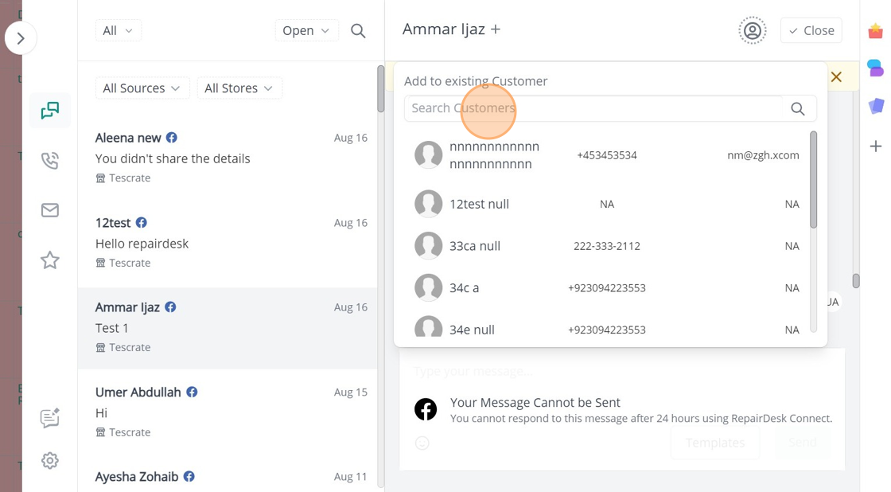891x492 pixels.
Task: Click the Send button
Action: 803,443
